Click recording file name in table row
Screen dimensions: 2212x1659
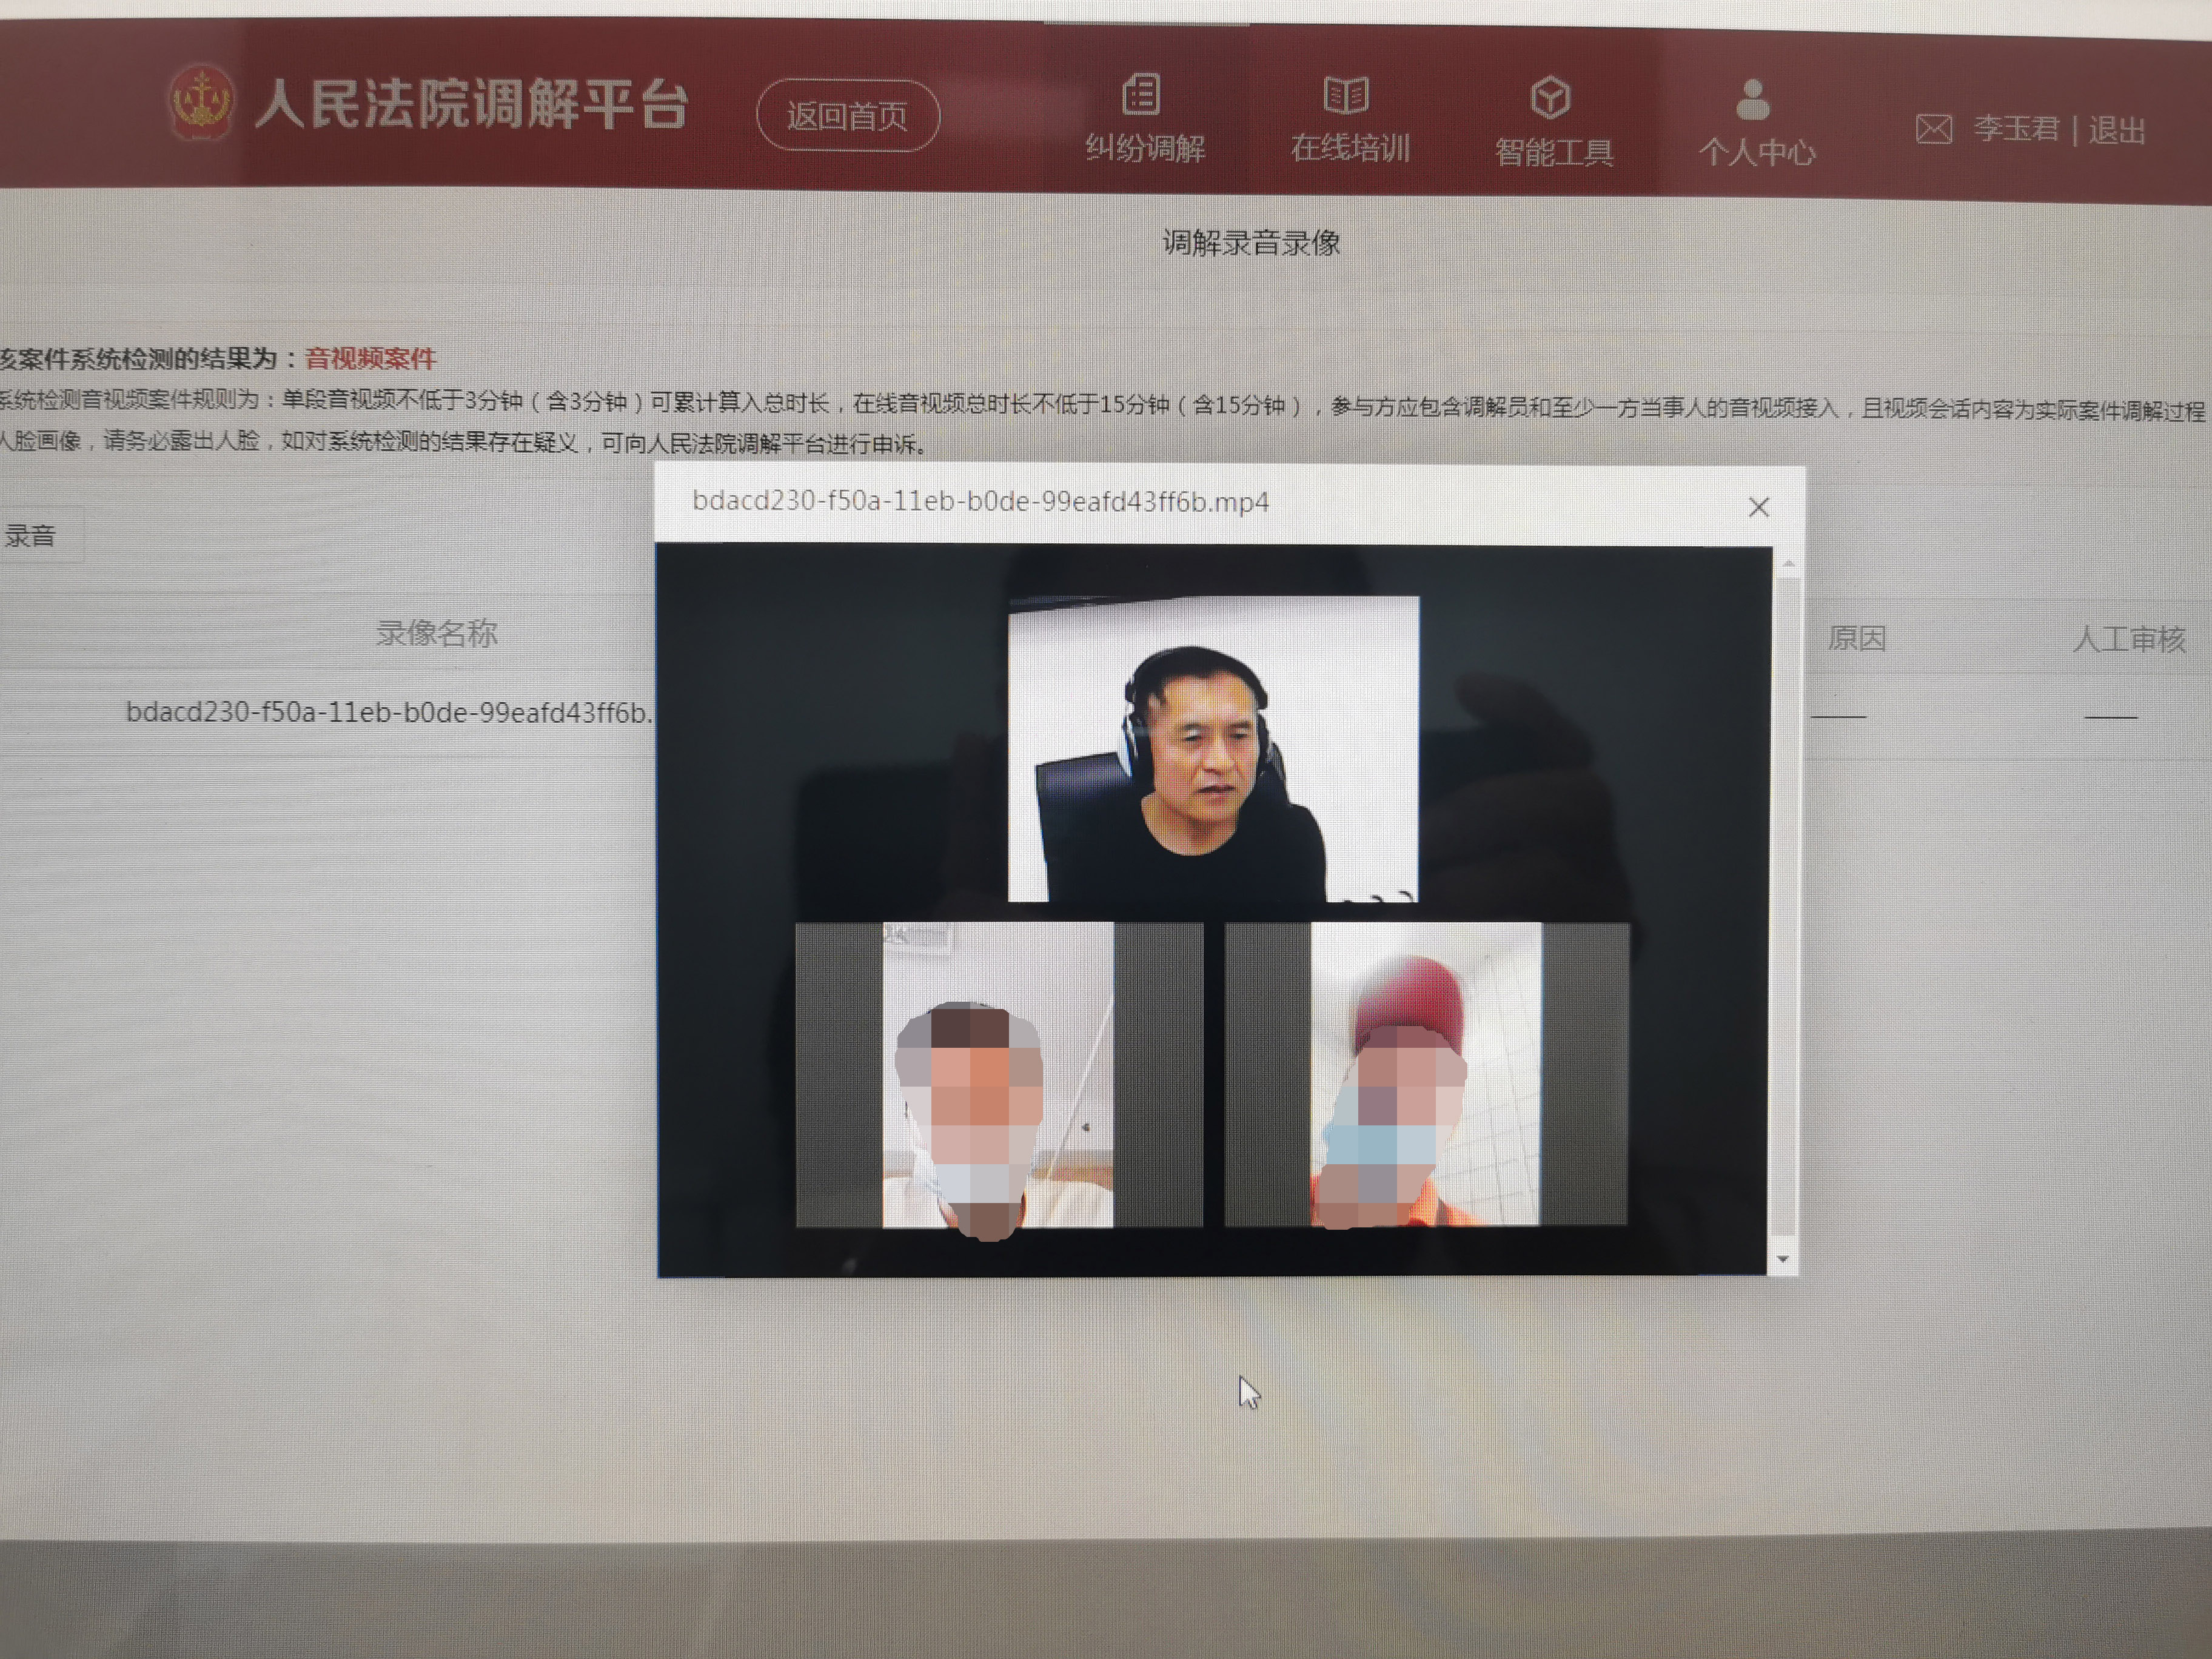coord(388,712)
